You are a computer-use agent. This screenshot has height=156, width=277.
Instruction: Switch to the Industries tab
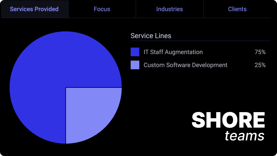pyautogui.click(x=170, y=9)
